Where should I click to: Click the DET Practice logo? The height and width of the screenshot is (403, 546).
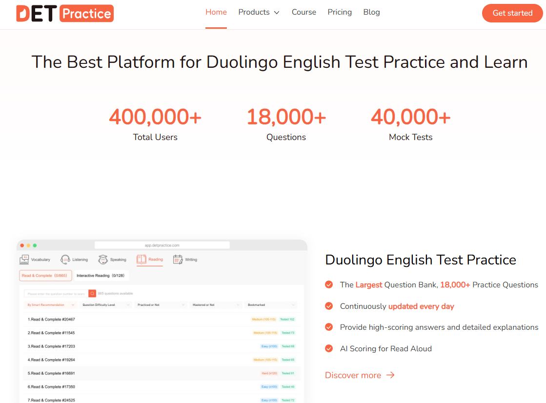[x=65, y=13]
